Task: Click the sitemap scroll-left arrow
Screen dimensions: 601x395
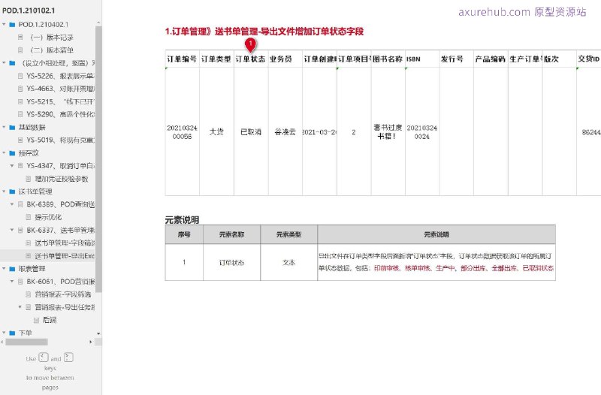Action: [2, 342]
